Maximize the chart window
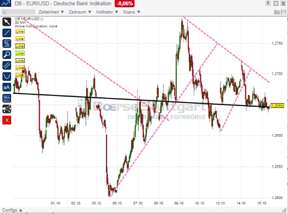The width and height of the screenshot is (288, 214). pyautogui.click(x=276, y=3)
